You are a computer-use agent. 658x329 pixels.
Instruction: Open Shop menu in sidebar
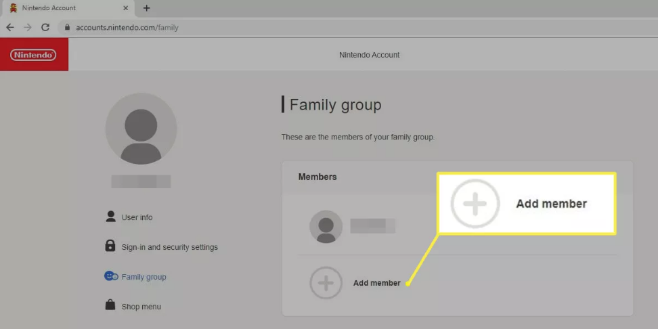141,307
